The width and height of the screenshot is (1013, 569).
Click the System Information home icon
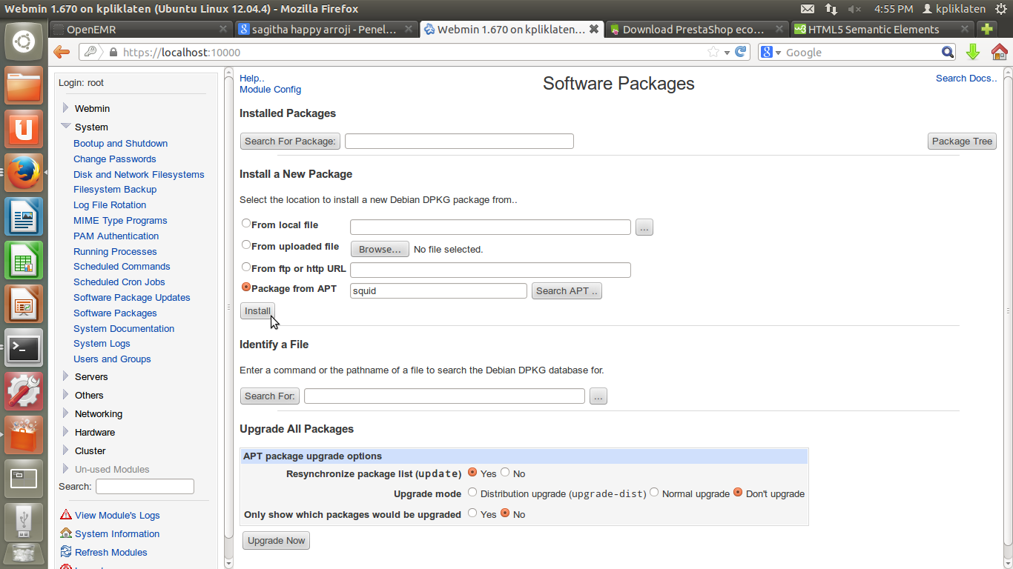pyautogui.click(x=65, y=533)
